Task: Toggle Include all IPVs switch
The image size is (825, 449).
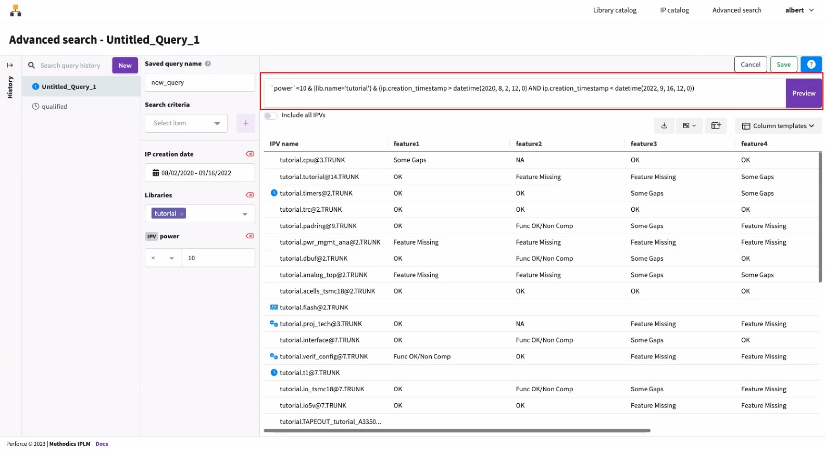Action: [270, 116]
